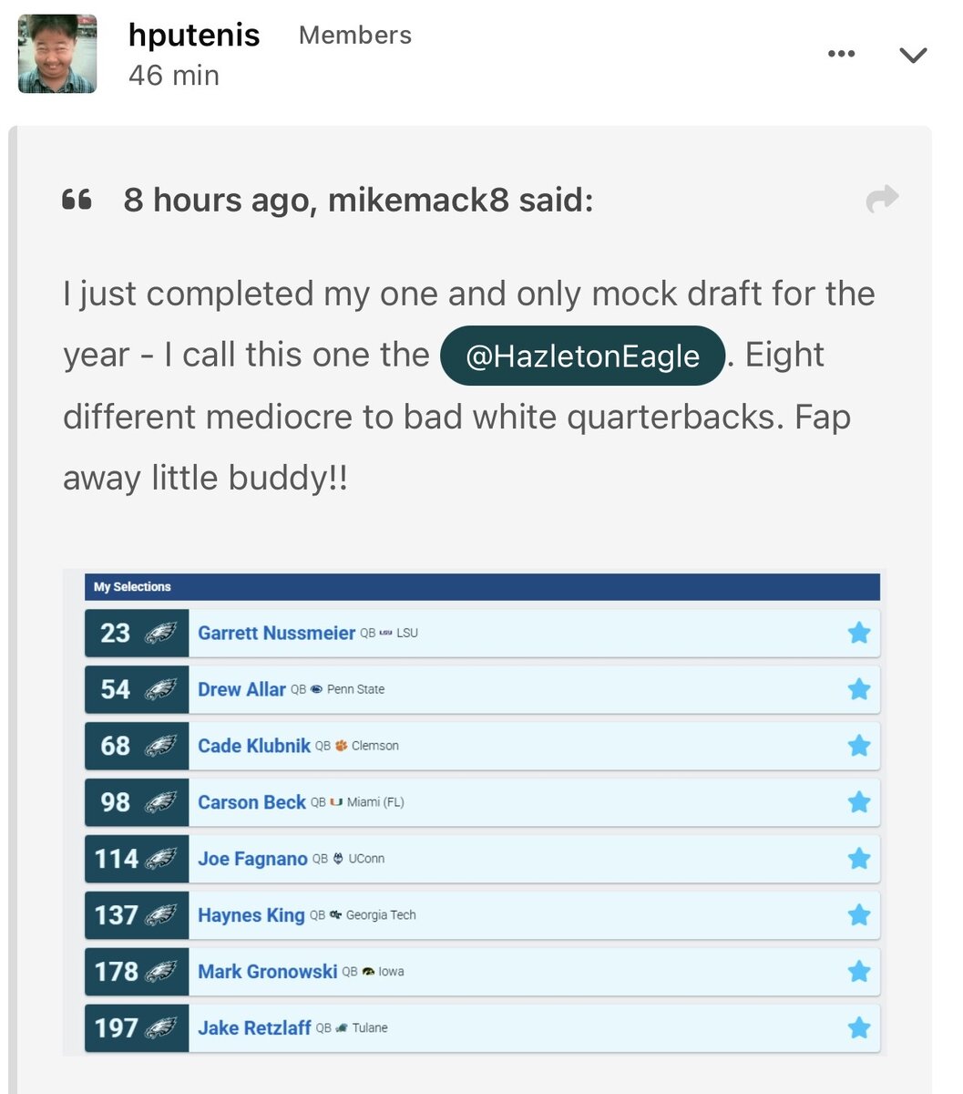The image size is (963, 1094).
Task: Click Eagles logo on pick 197
Action: click(x=160, y=1028)
